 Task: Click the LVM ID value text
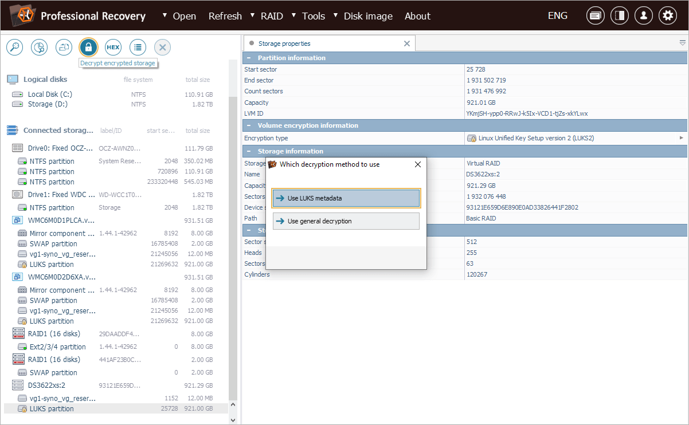click(x=527, y=113)
